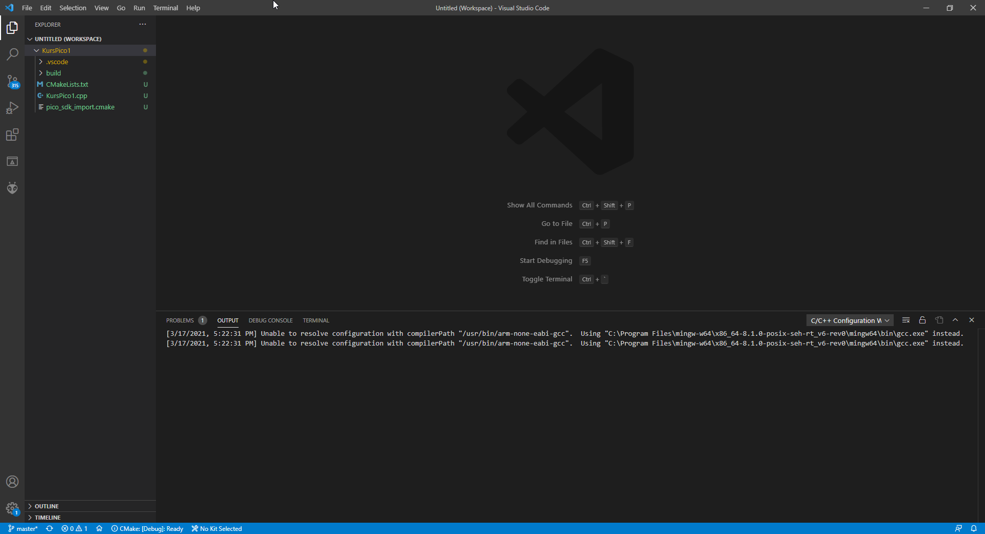Open the Go menu
This screenshot has width=985, height=534.
point(121,8)
